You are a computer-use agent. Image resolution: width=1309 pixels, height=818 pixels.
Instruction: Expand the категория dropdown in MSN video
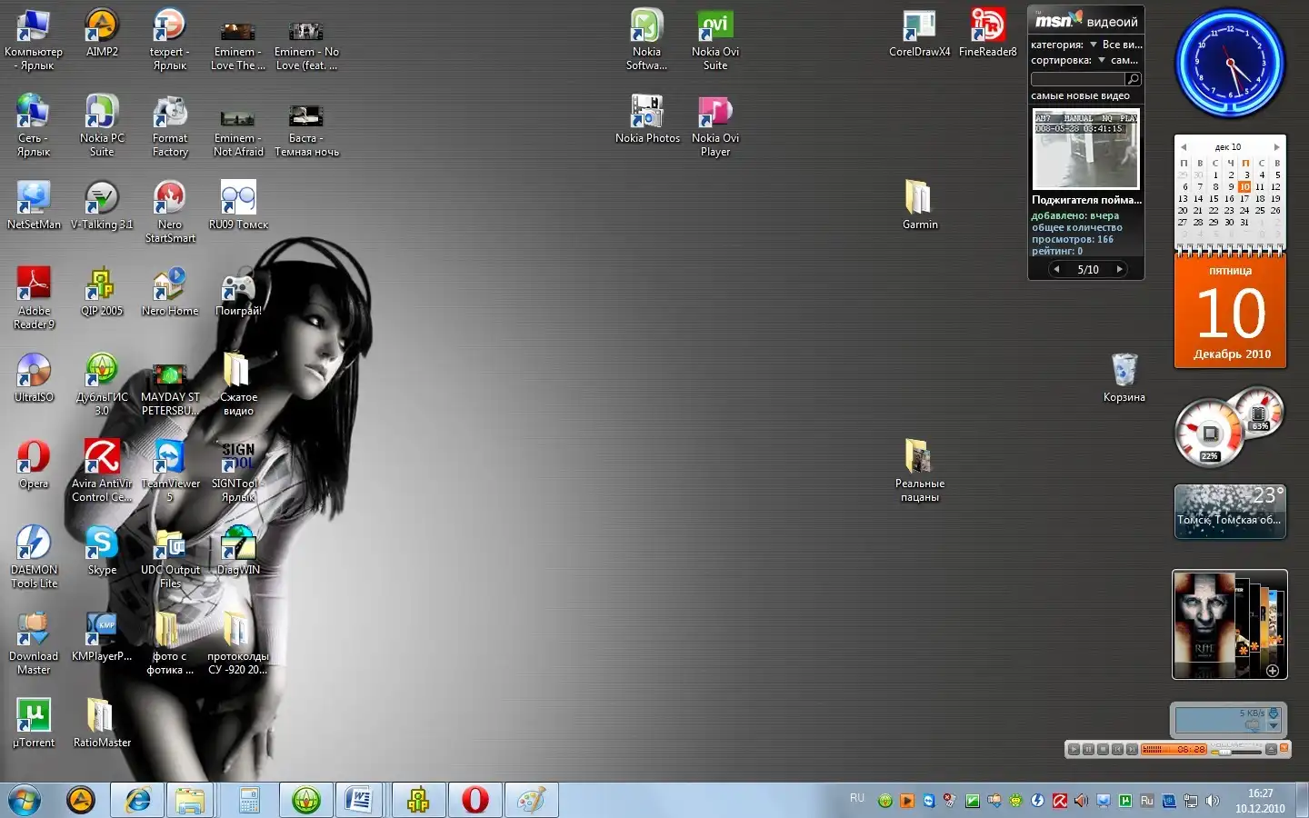[1094, 45]
